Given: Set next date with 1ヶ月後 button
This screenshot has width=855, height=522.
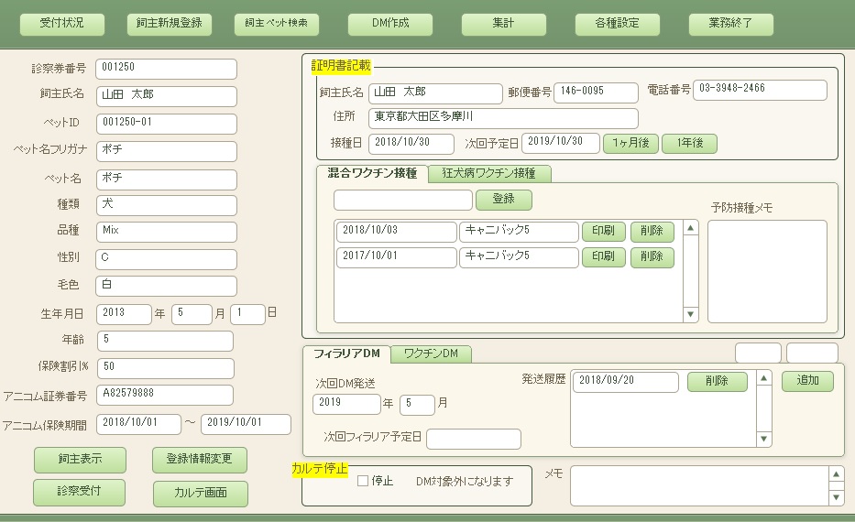Looking at the screenshot, I should click(x=630, y=144).
